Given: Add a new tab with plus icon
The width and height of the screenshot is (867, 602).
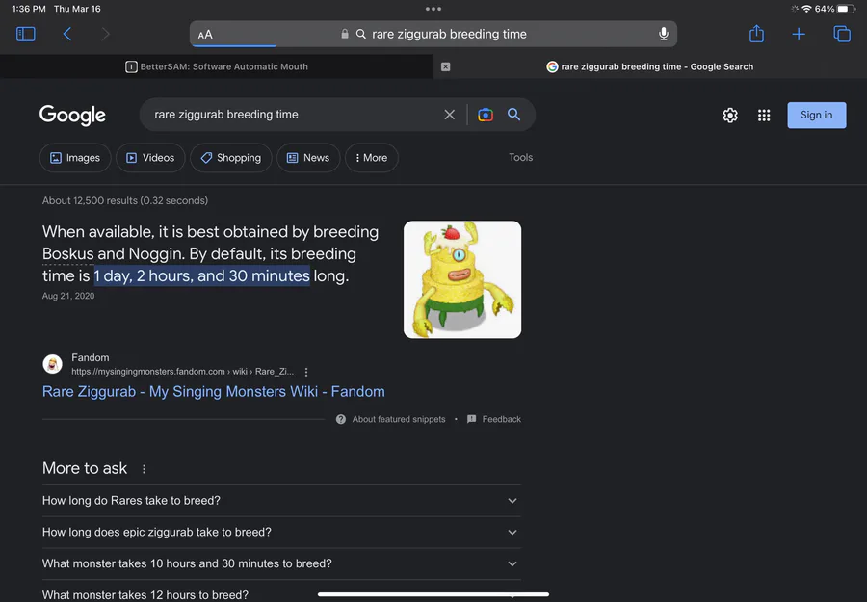Looking at the screenshot, I should click(799, 35).
